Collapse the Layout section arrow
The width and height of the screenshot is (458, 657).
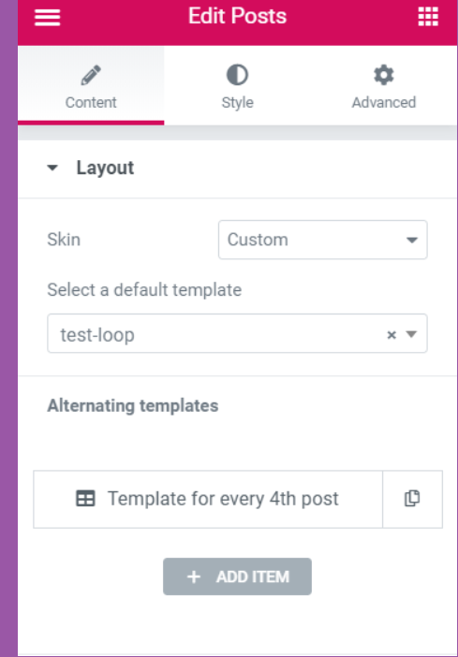point(52,168)
